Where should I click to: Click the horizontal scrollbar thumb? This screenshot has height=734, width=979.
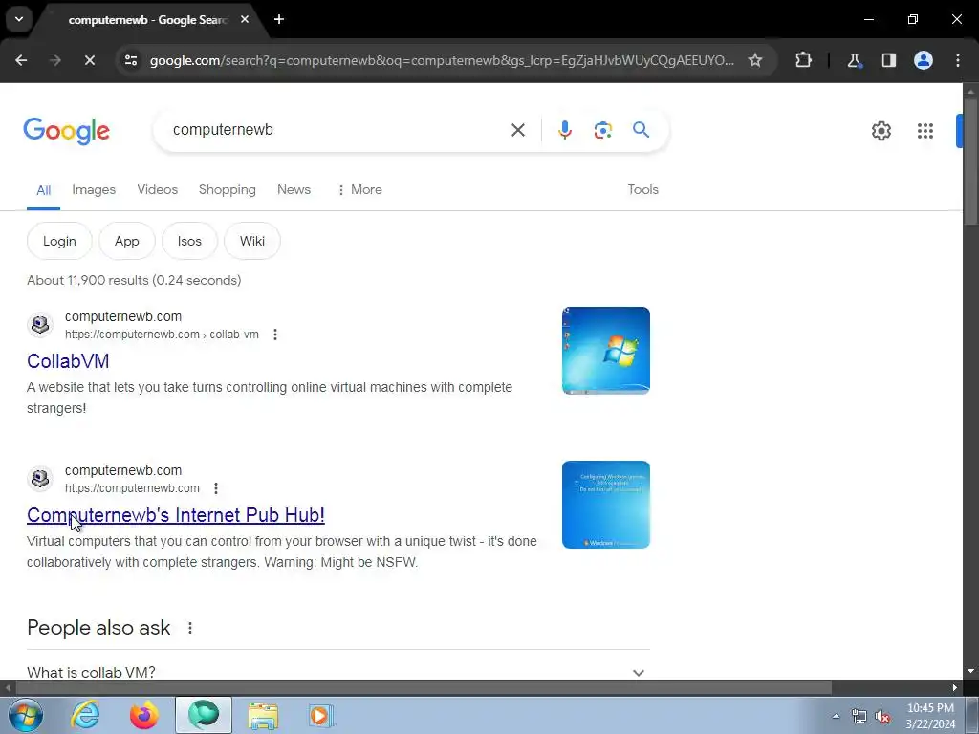[x=424, y=688]
